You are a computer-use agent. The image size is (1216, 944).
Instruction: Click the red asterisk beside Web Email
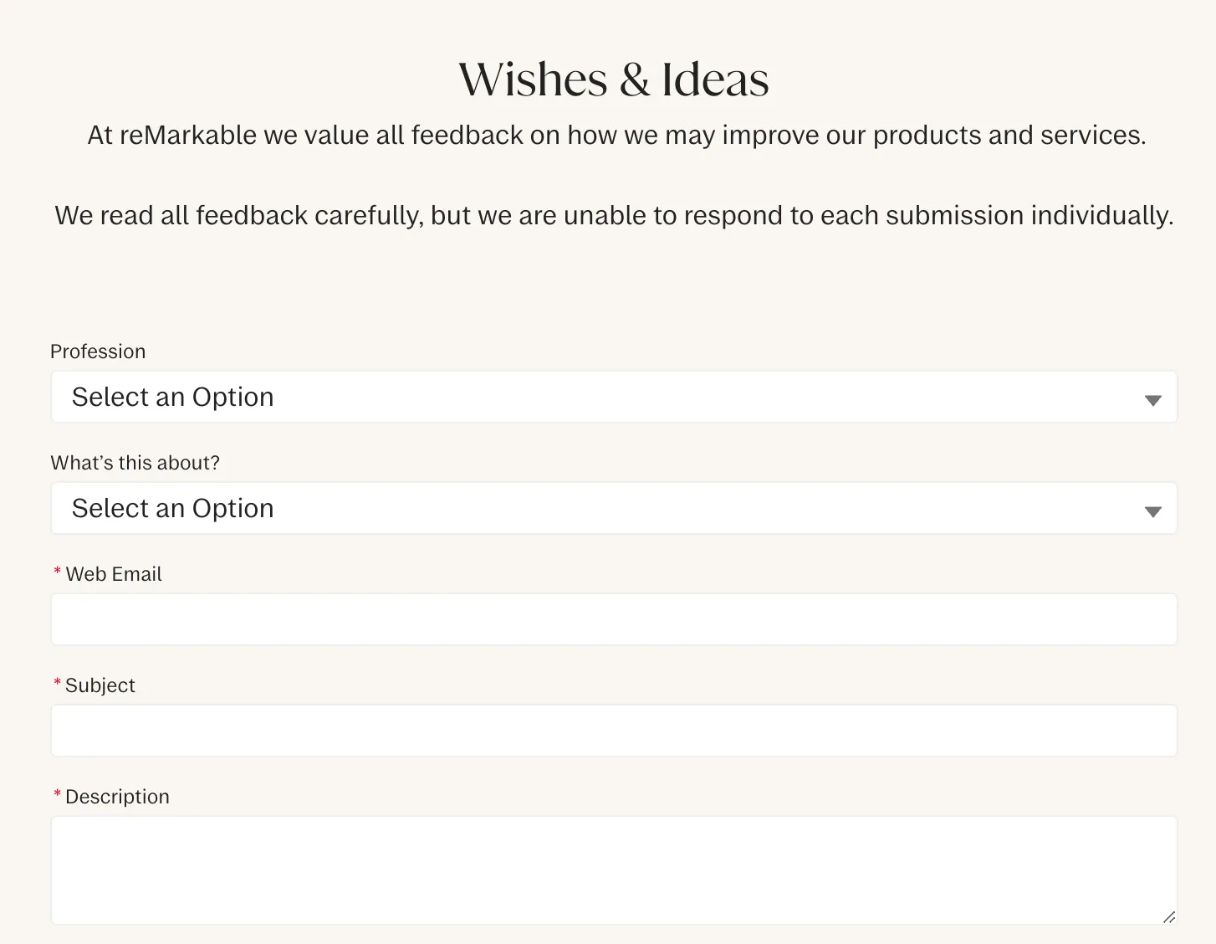56,573
